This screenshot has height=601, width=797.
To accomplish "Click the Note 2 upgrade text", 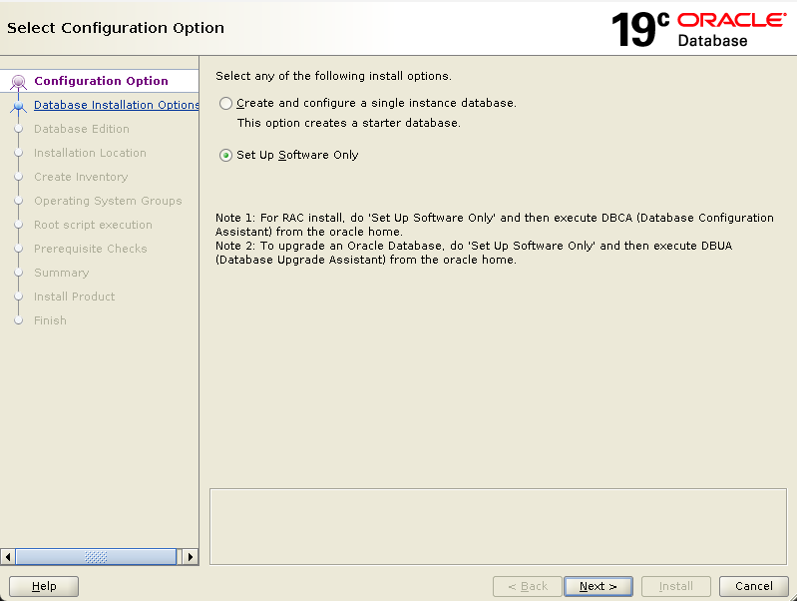I will pyautogui.click(x=474, y=253).
